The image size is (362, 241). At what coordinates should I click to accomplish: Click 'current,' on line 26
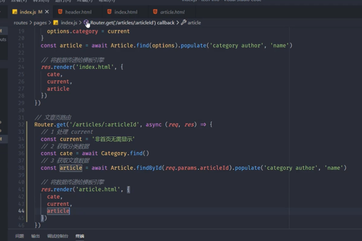[60, 82]
